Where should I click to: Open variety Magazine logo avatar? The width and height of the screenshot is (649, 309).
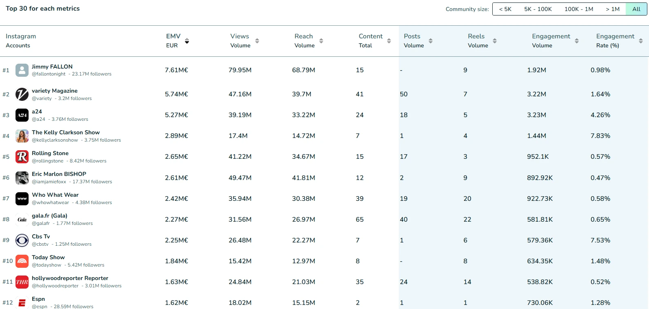click(22, 94)
